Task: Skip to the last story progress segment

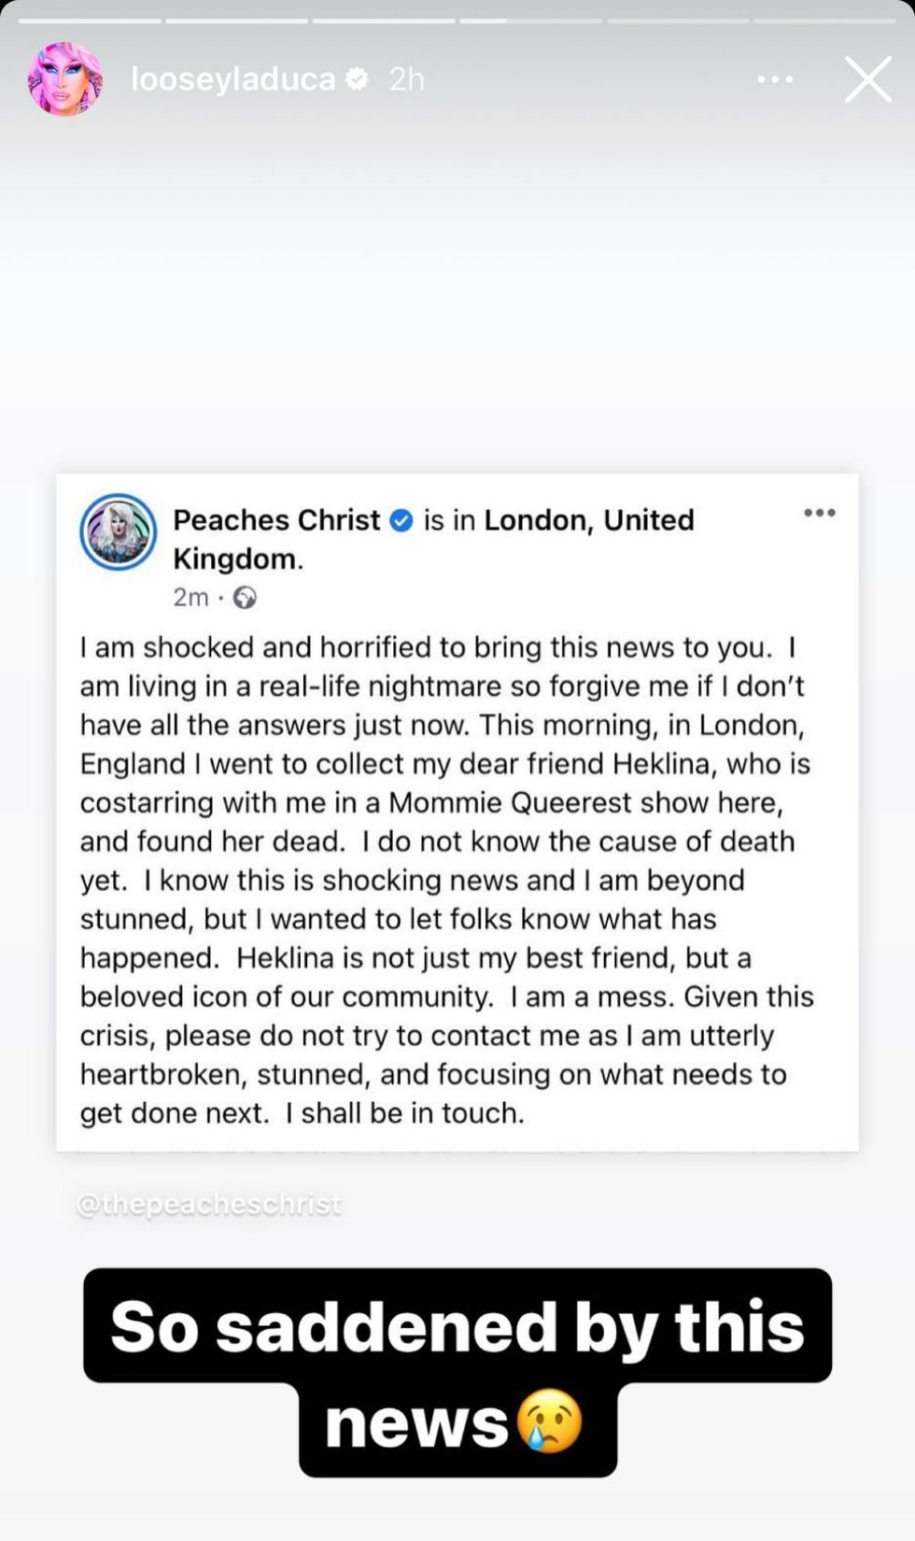Action: coord(824,20)
